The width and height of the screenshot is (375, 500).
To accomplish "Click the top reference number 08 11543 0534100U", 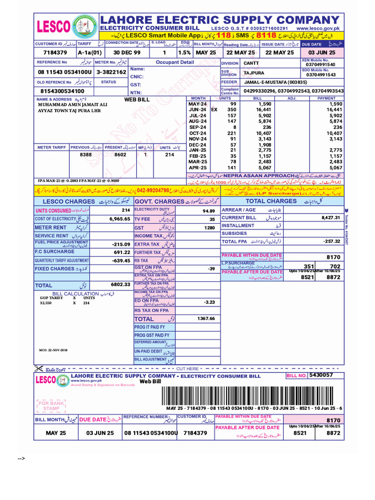I will point(65,72).
